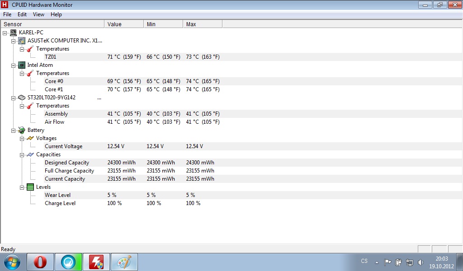Click the KAREL-PC computer icon
Image resolution: width=463 pixels, height=271 pixels.
(x=13, y=33)
